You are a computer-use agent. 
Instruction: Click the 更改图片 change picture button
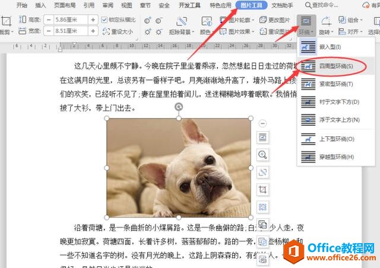click(274, 20)
